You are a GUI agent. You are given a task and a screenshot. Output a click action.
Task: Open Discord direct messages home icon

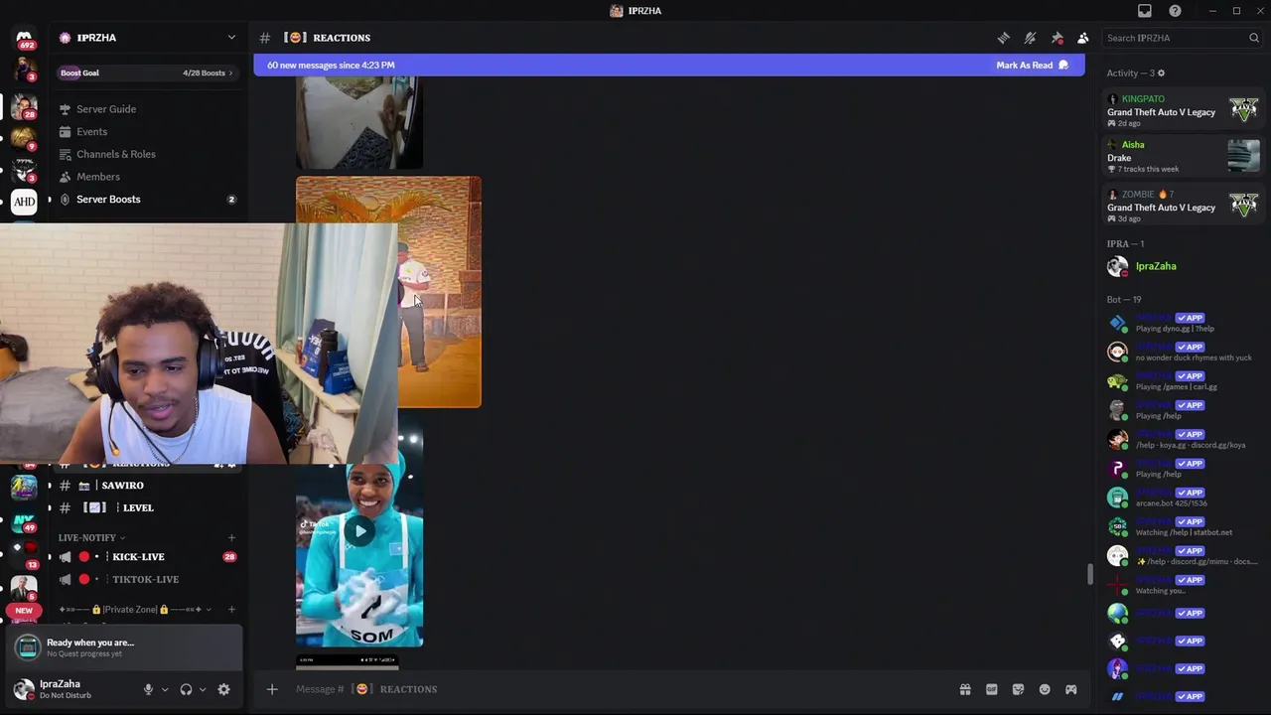[24, 40]
